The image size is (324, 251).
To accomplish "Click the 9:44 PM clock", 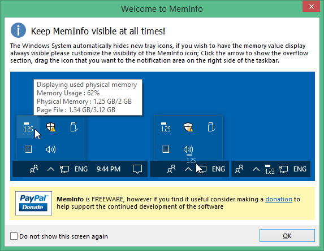I will click(x=108, y=169).
